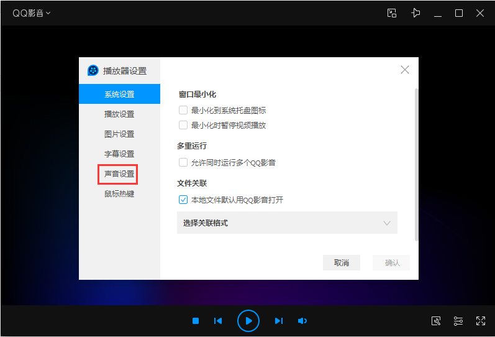
Task: Expand the 选择关联格式 section
Action: (x=287, y=223)
